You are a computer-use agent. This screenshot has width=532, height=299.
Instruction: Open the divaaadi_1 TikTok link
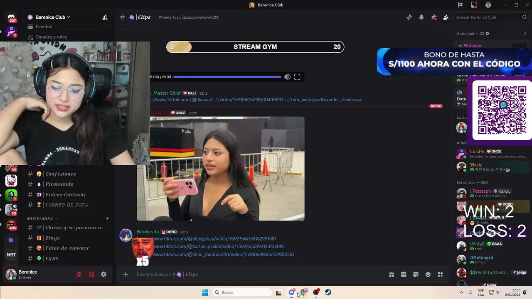256,100
